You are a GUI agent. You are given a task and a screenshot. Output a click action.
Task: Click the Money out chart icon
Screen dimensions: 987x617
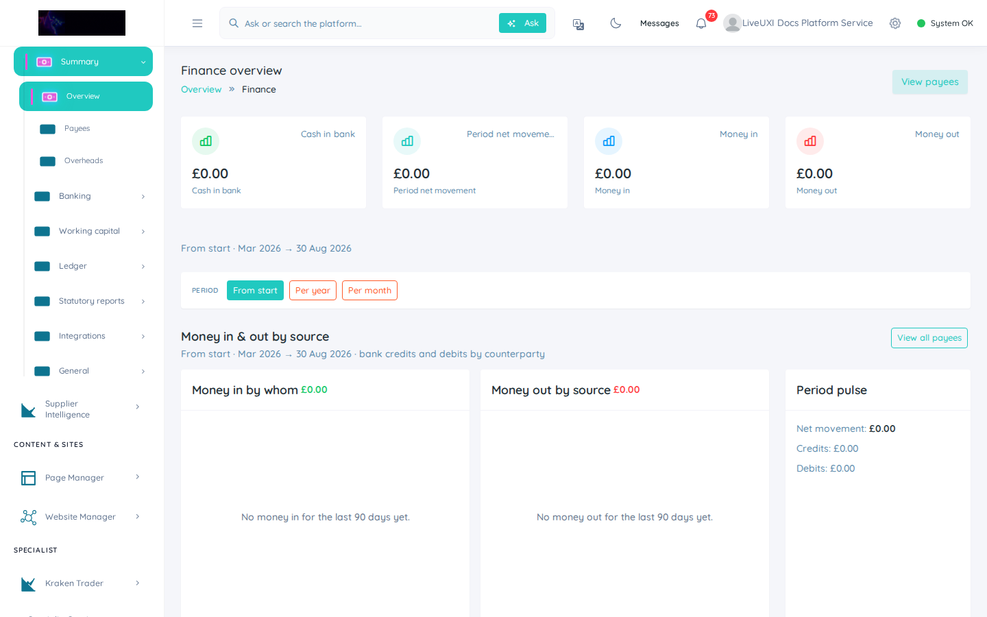pyautogui.click(x=810, y=141)
